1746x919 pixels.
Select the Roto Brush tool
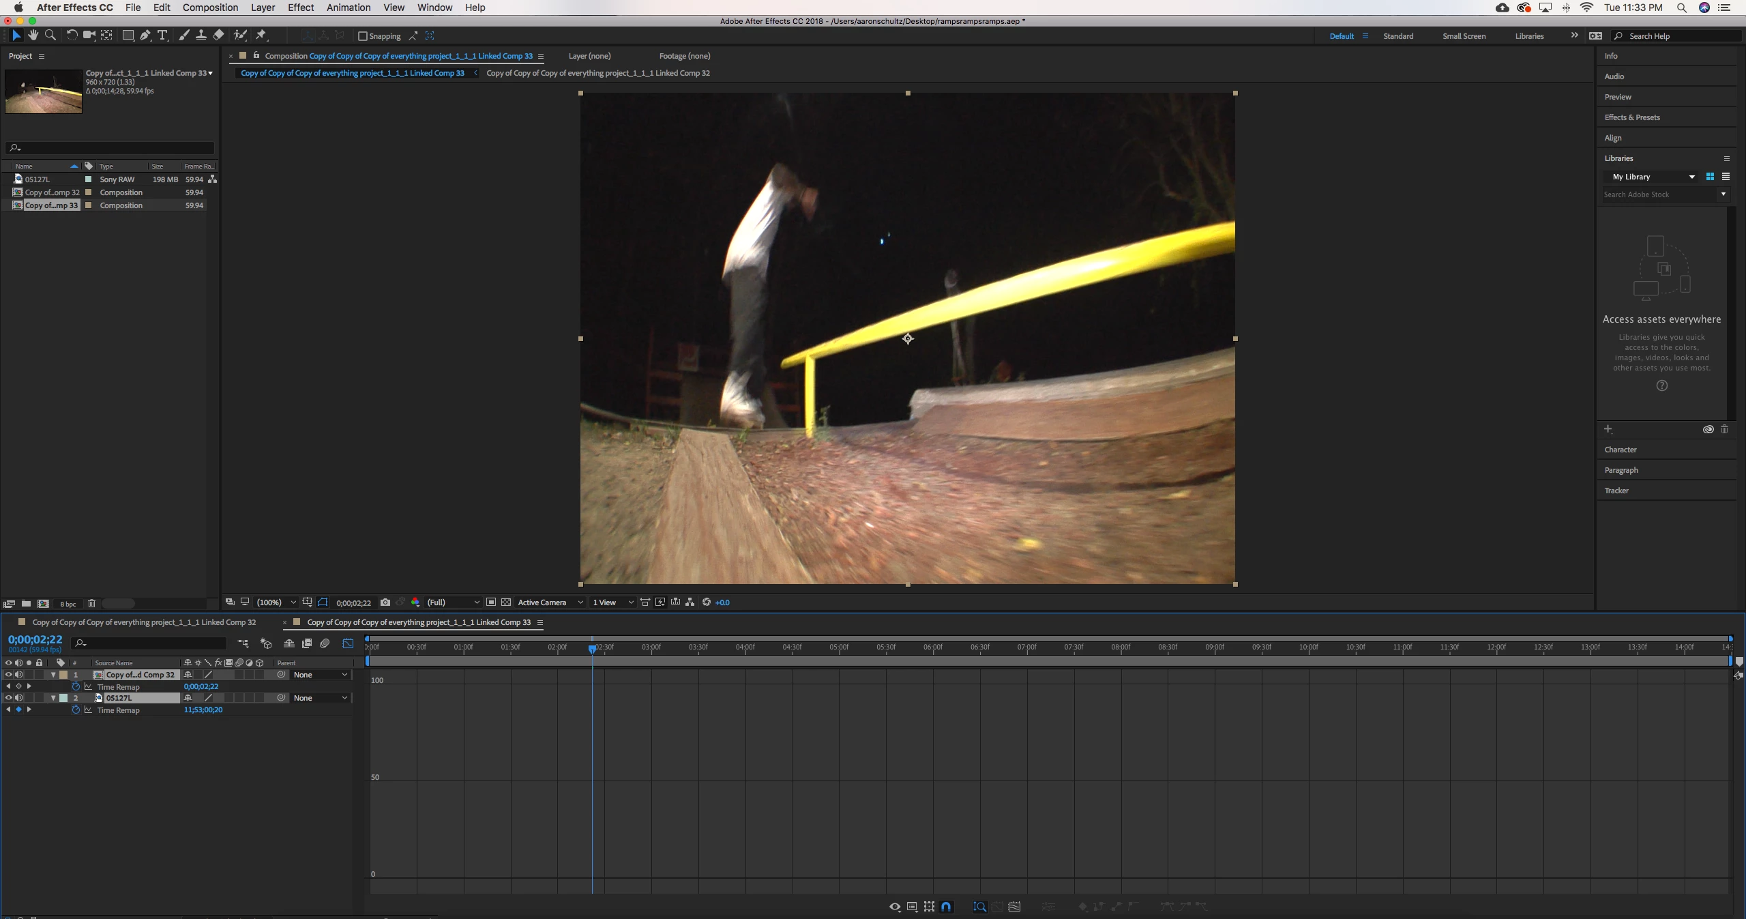240,35
